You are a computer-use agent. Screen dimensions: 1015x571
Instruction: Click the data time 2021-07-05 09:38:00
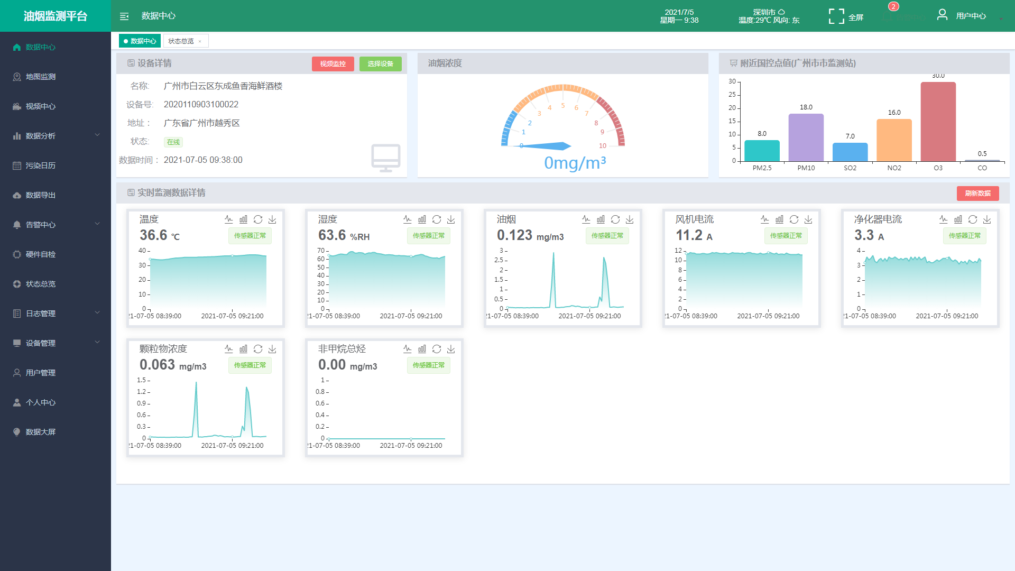(x=203, y=160)
